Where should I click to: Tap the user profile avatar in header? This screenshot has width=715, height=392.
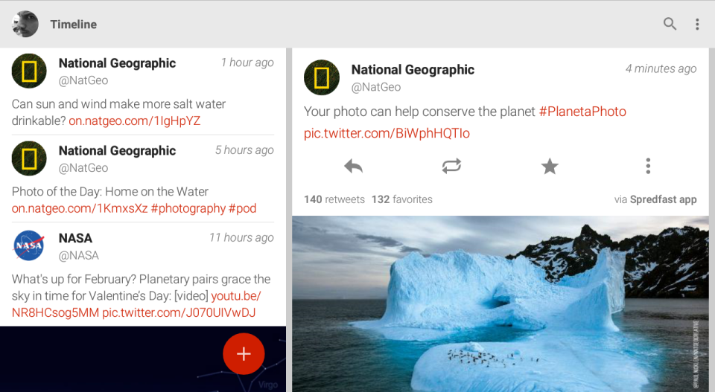[x=25, y=24]
